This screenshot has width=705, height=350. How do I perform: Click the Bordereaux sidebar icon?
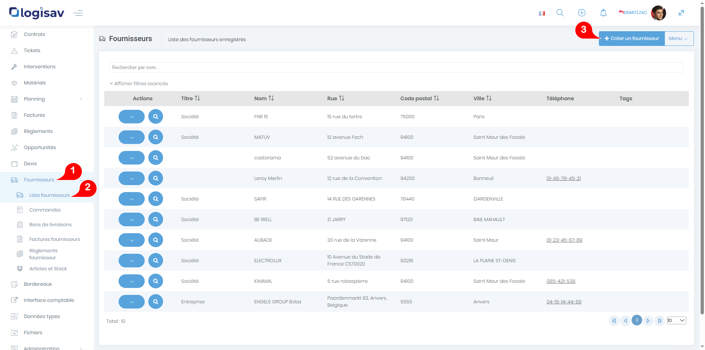14,284
